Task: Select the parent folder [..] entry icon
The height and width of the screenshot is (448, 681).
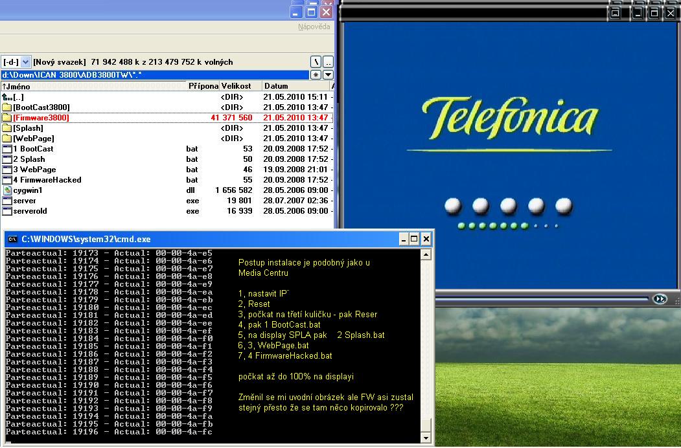Action: coord(7,97)
